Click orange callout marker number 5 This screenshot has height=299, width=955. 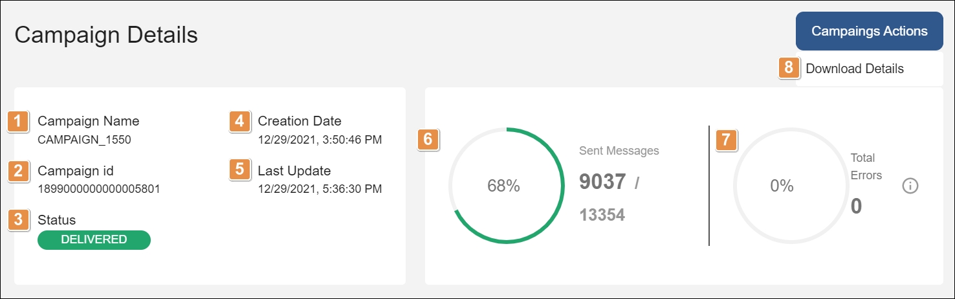pyautogui.click(x=240, y=171)
